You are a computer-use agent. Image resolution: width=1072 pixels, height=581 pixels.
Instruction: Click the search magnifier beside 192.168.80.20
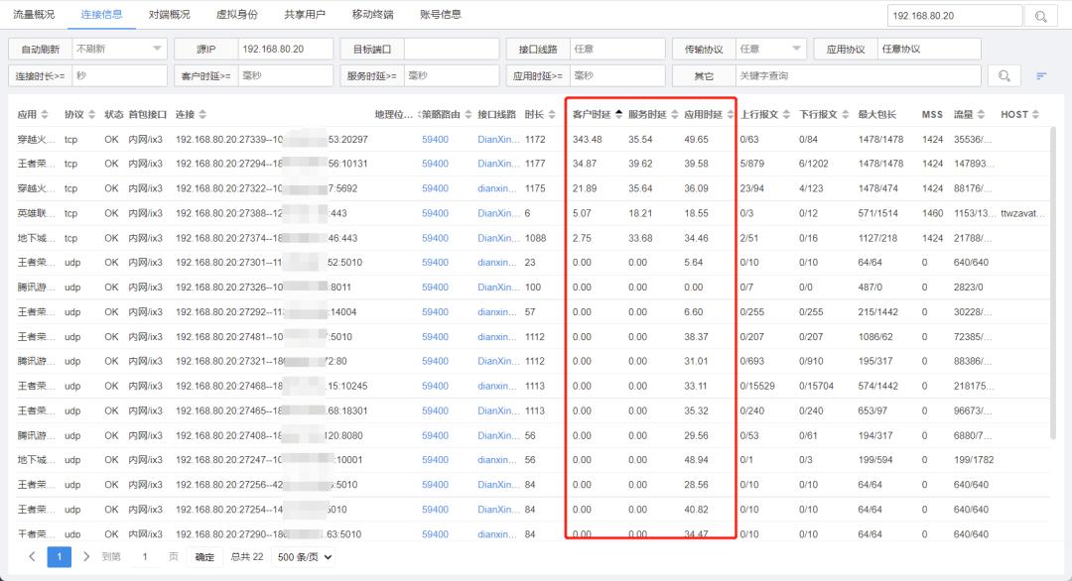tap(1040, 15)
